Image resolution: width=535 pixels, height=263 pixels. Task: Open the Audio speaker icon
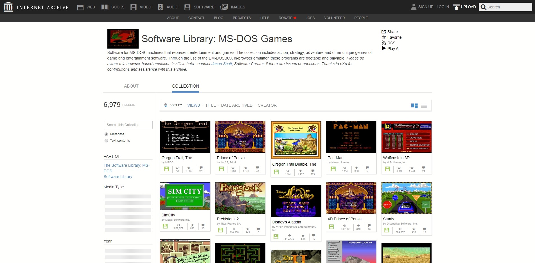pos(160,7)
